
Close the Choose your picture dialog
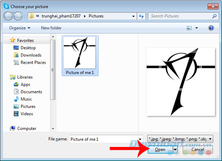pyautogui.click(x=213, y=7)
